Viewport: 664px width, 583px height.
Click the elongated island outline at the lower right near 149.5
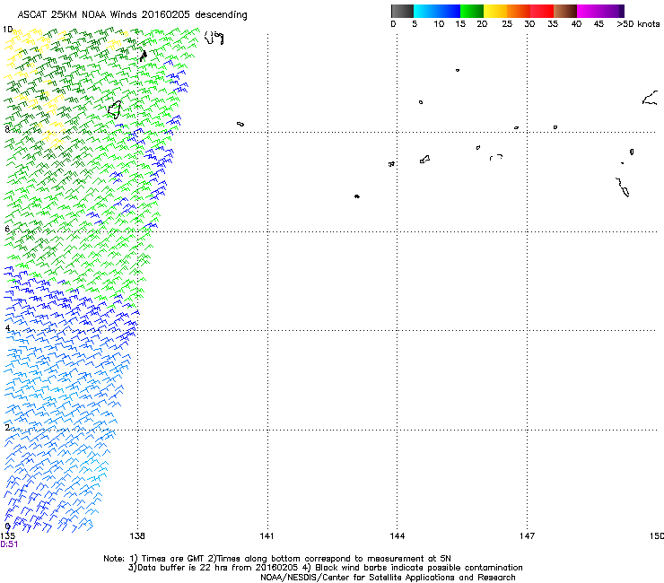pos(622,187)
